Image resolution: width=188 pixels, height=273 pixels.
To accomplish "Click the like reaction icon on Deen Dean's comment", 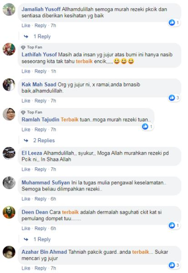I will pyautogui.click(x=172, y=225).
